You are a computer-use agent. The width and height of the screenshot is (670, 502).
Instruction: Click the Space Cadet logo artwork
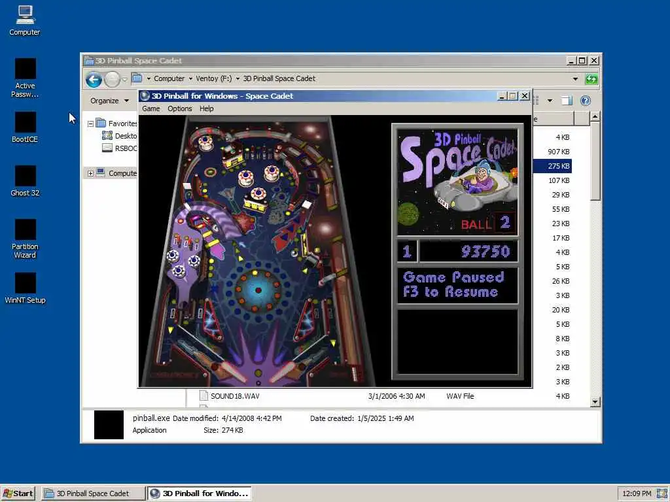(x=457, y=182)
